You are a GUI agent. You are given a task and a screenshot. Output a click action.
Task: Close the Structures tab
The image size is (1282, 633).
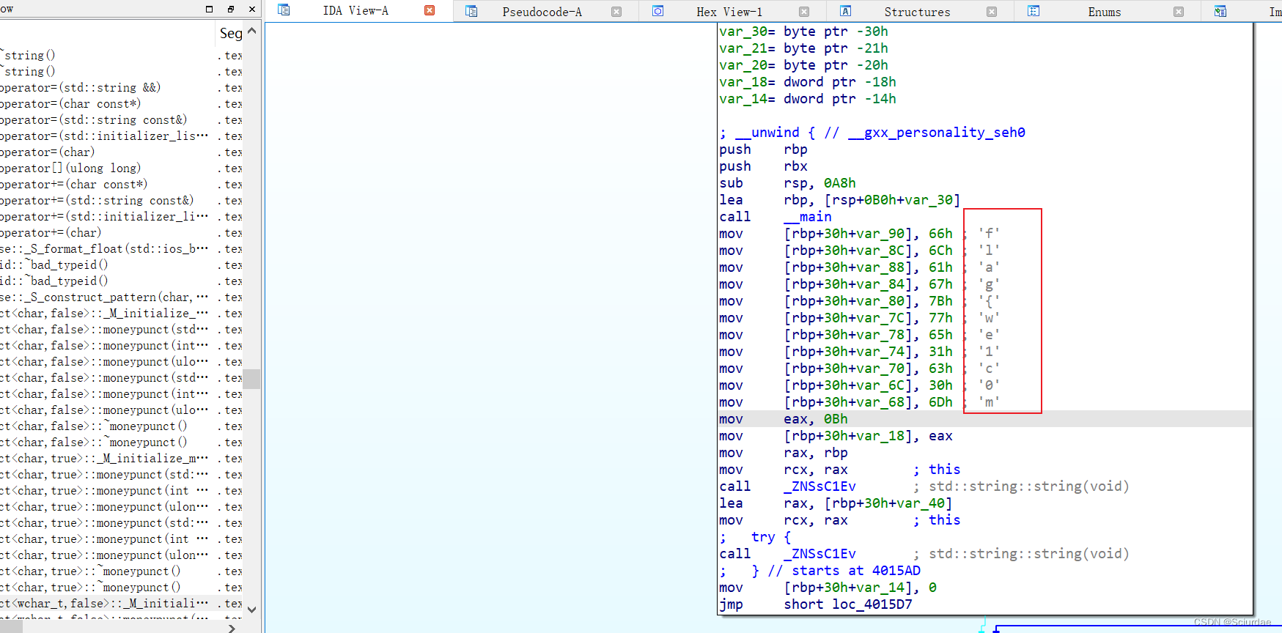point(992,12)
